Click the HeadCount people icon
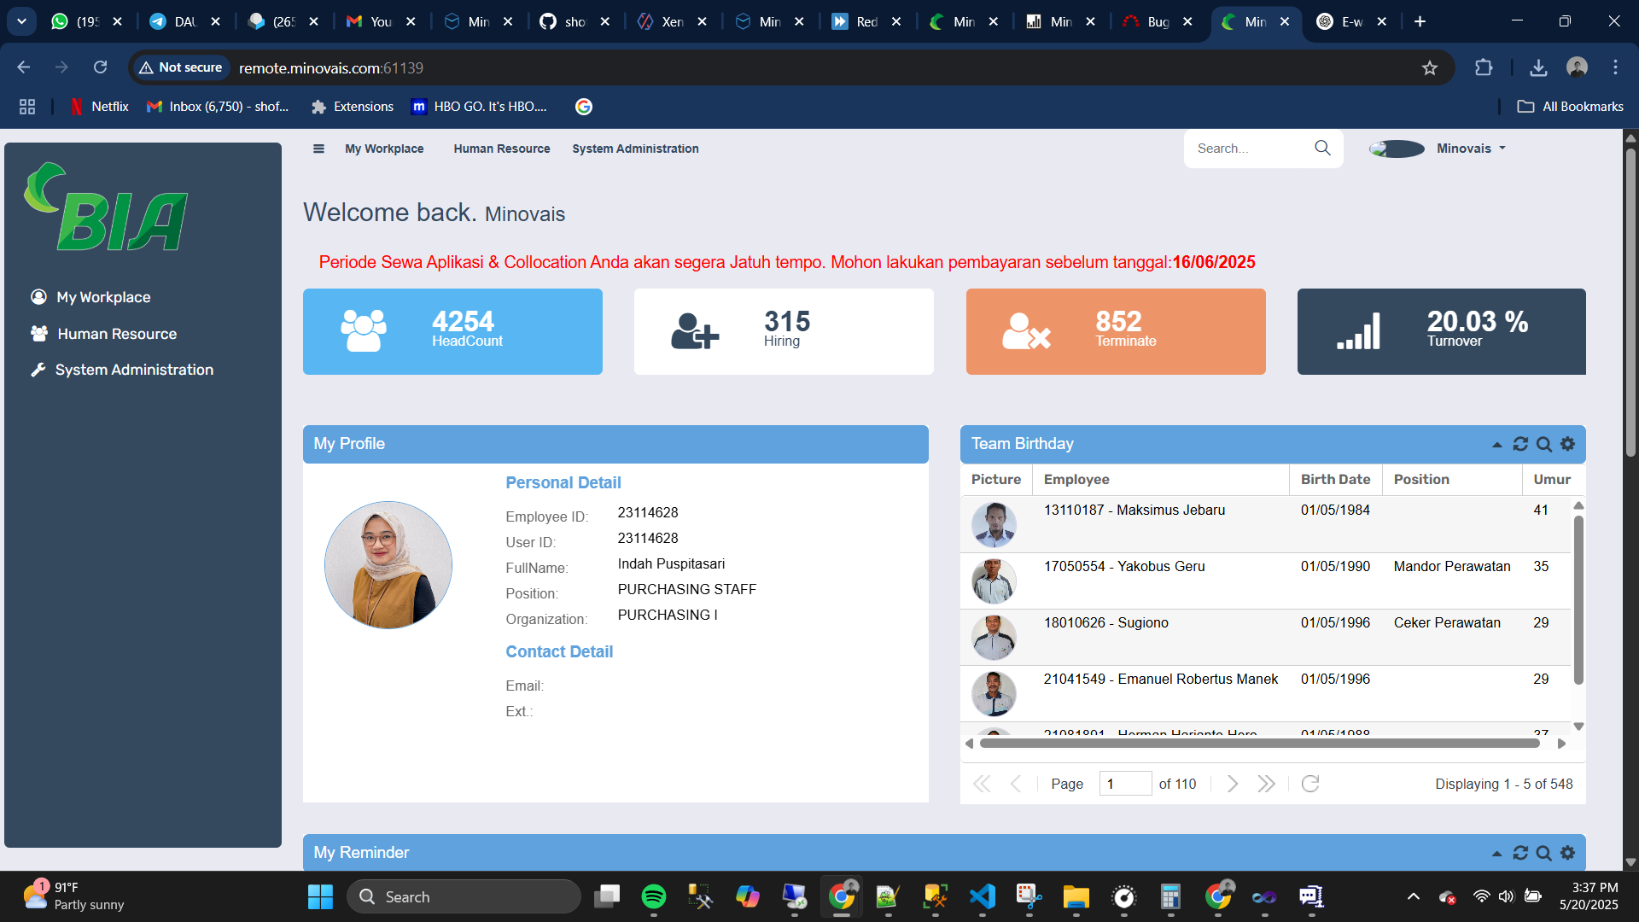Viewport: 1639px width, 922px height. (364, 330)
